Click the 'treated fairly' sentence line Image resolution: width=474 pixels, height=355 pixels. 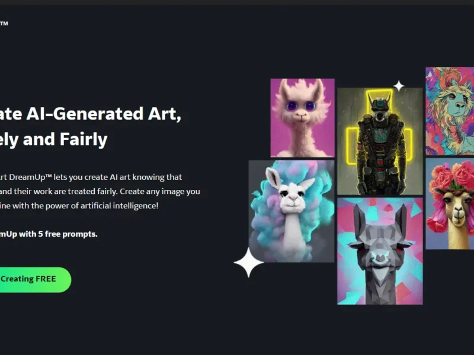click(x=100, y=191)
